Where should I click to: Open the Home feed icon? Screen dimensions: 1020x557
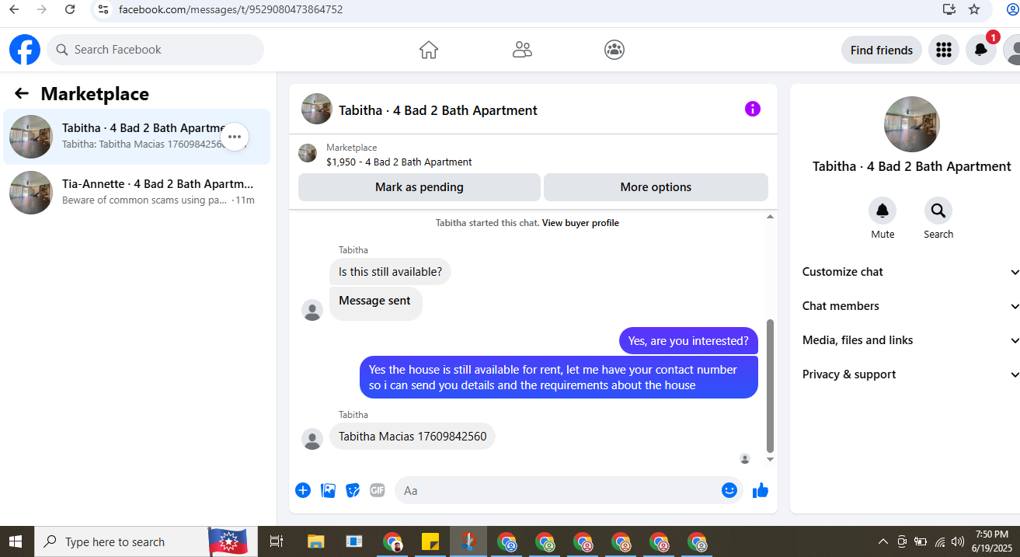click(x=429, y=50)
